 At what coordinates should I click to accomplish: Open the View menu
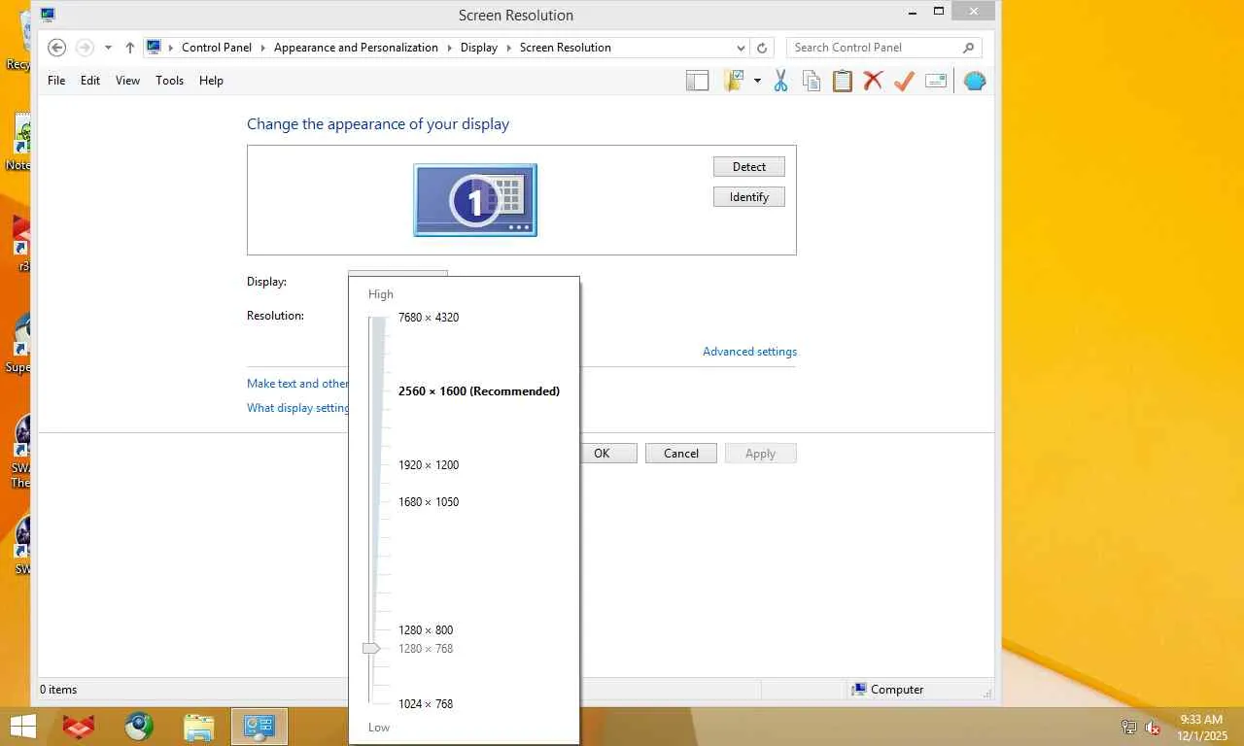tap(127, 81)
